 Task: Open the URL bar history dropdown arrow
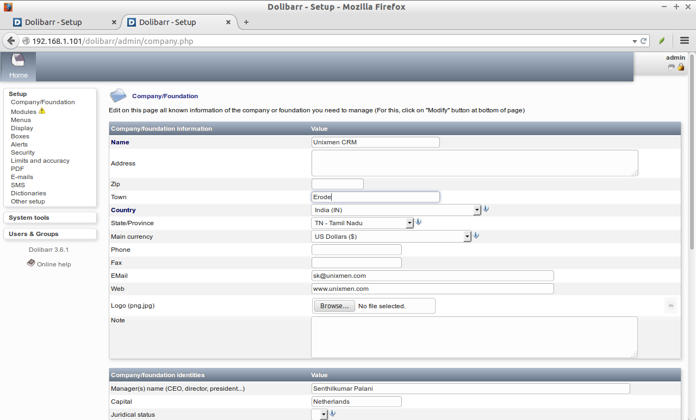[634, 41]
